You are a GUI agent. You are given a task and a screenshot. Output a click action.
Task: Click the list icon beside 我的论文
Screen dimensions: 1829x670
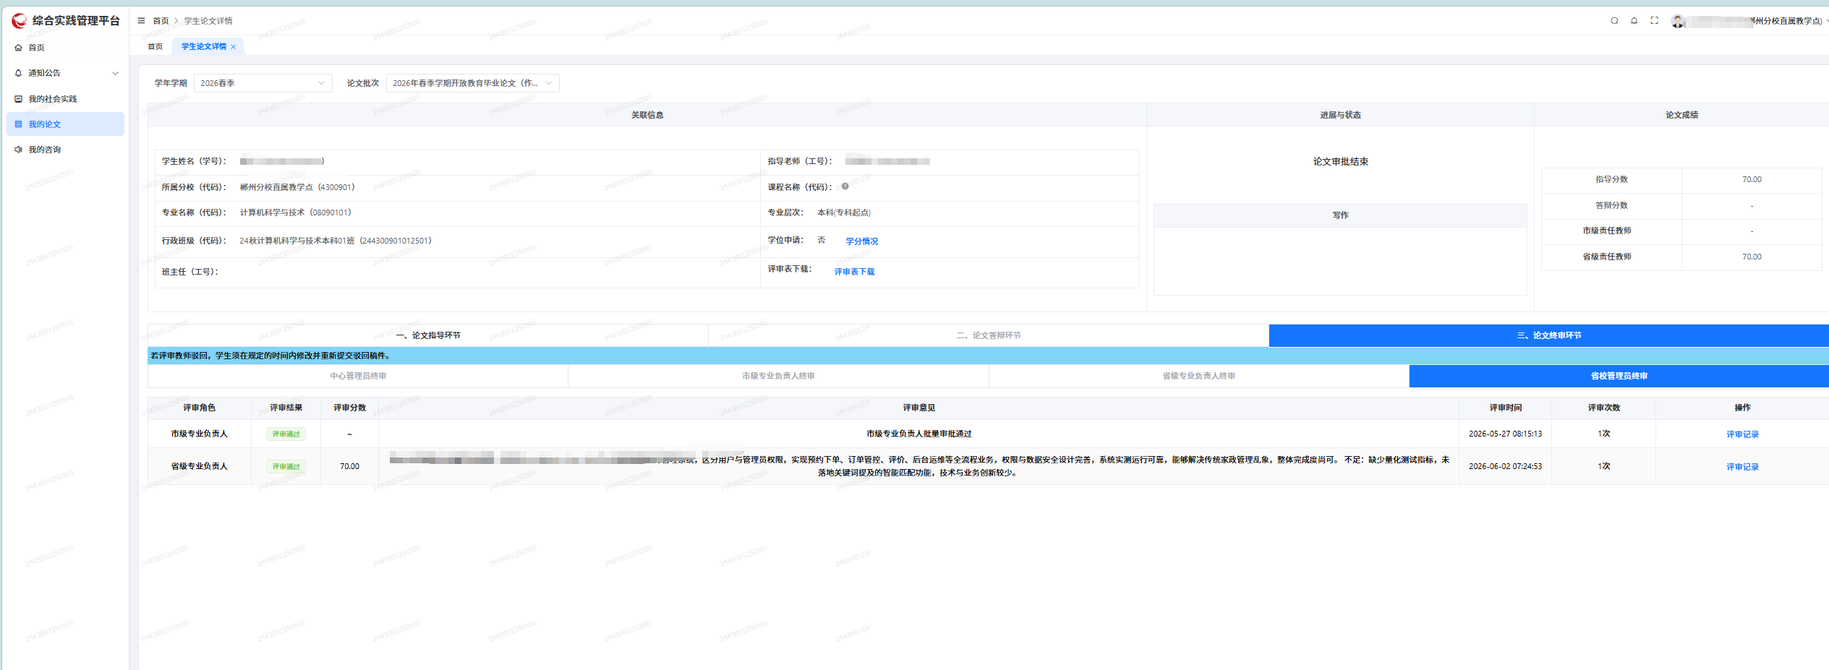pos(19,124)
